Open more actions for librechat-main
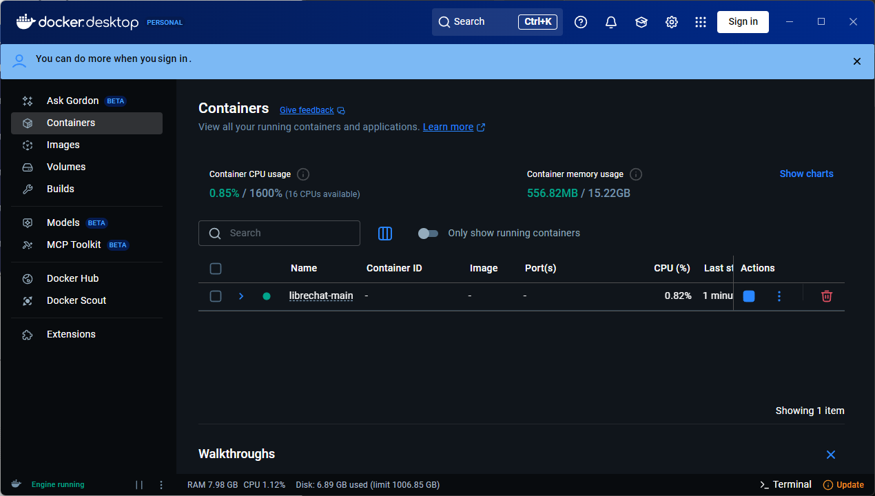The height and width of the screenshot is (496, 875). (779, 296)
